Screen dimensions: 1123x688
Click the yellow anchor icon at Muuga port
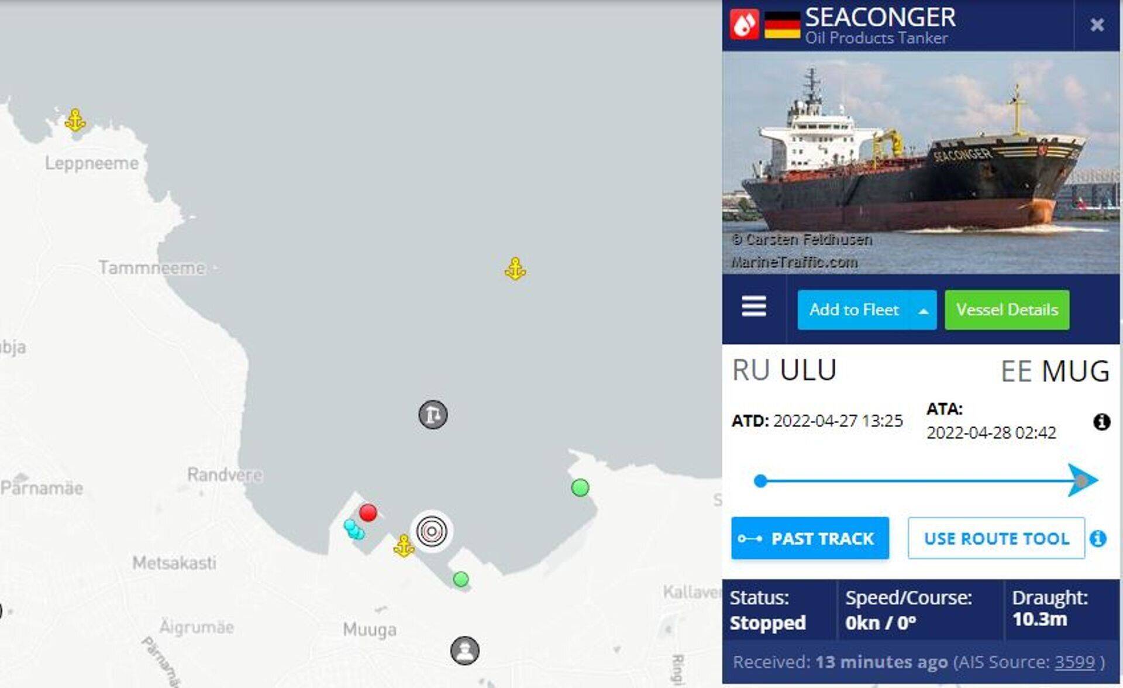[x=404, y=546]
